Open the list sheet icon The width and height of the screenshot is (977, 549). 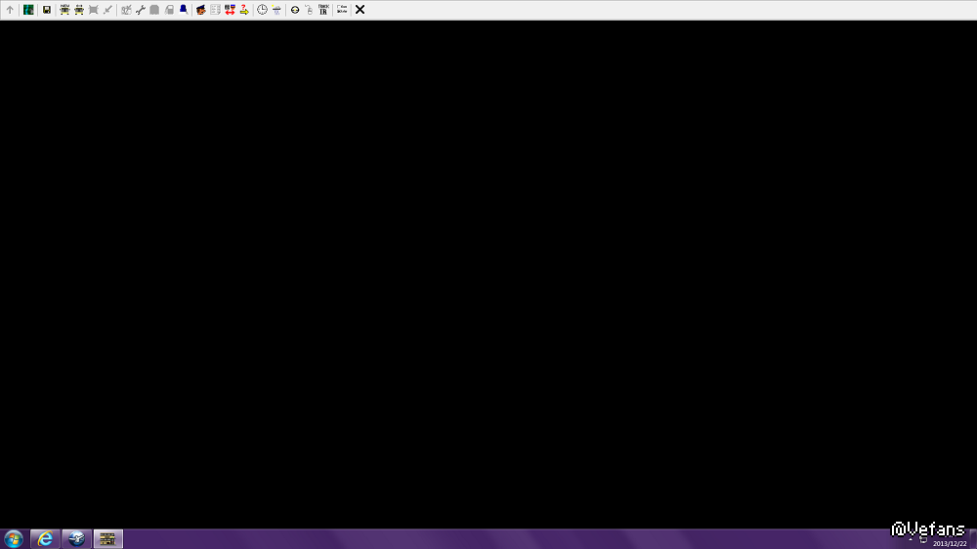(x=216, y=10)
